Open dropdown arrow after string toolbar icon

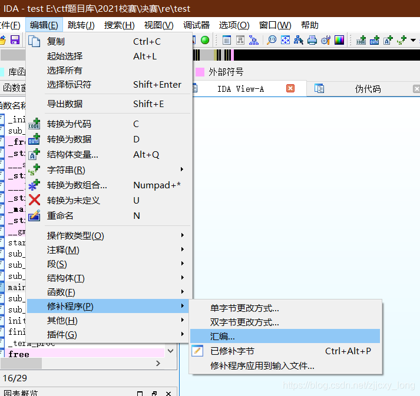(413, 41)
